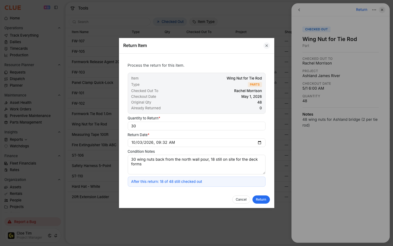Click the Condition Notes text area
Image resolution: width=393 pixels, height=246 pixels.
[x=196, y=165]
